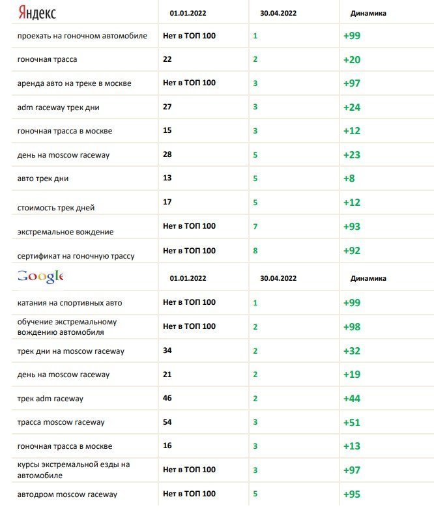Screen dimensions: 434x512
Task: Click "сертификат на гоночную трассу" keyword
Action: (x=76, y=256)
